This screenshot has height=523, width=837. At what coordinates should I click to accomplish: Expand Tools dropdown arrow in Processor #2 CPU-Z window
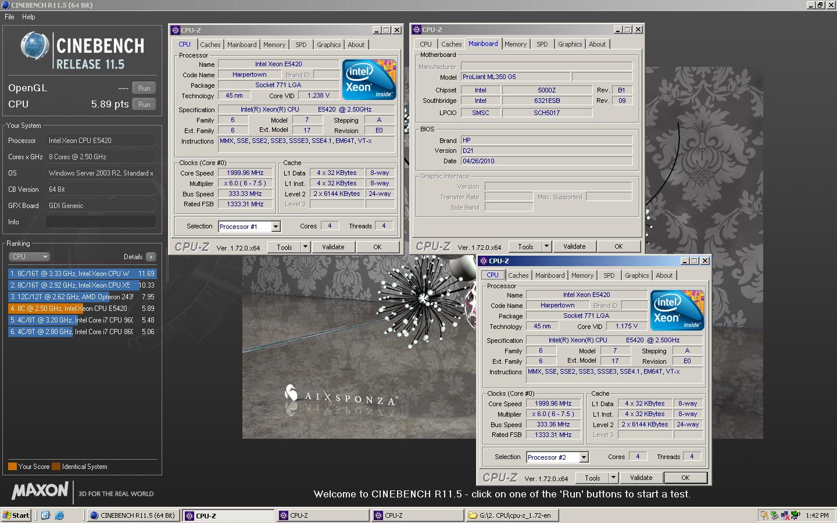pyautogui.click(x=613, y=478)
